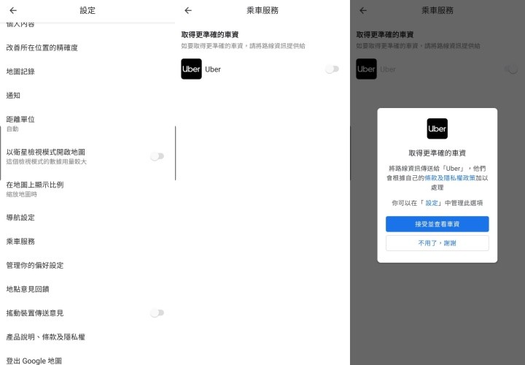The width and height of the screenshot is (525, 365).
Task: Tap 取得更準確的車資 title in dialog
Action: (x=437, y=153)
